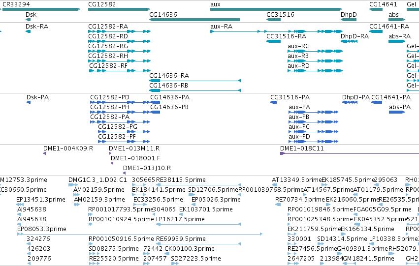The image size is (419, 266).
Task: Select the aux-PD protein label
Action: point(299,137)
